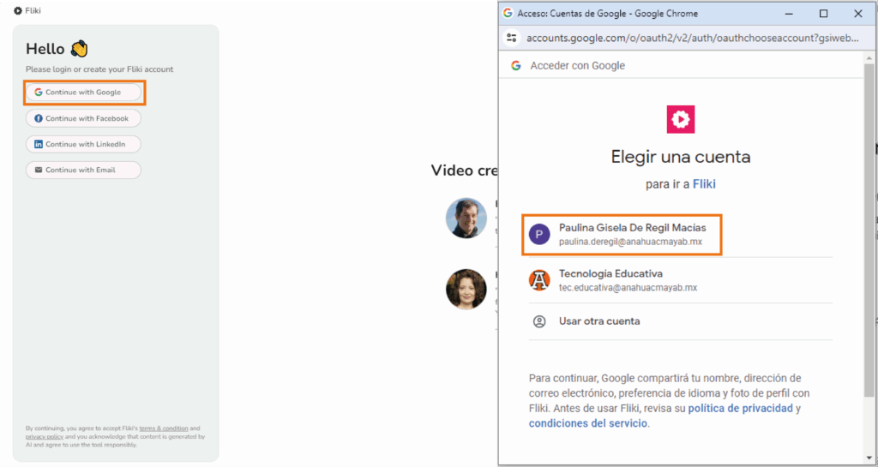Image resolution: width=878 pixels, height=467 pixels.
Task: Click the Fliki logo icon at top-left
Action: pyautogui.click(x=18, y=11)
